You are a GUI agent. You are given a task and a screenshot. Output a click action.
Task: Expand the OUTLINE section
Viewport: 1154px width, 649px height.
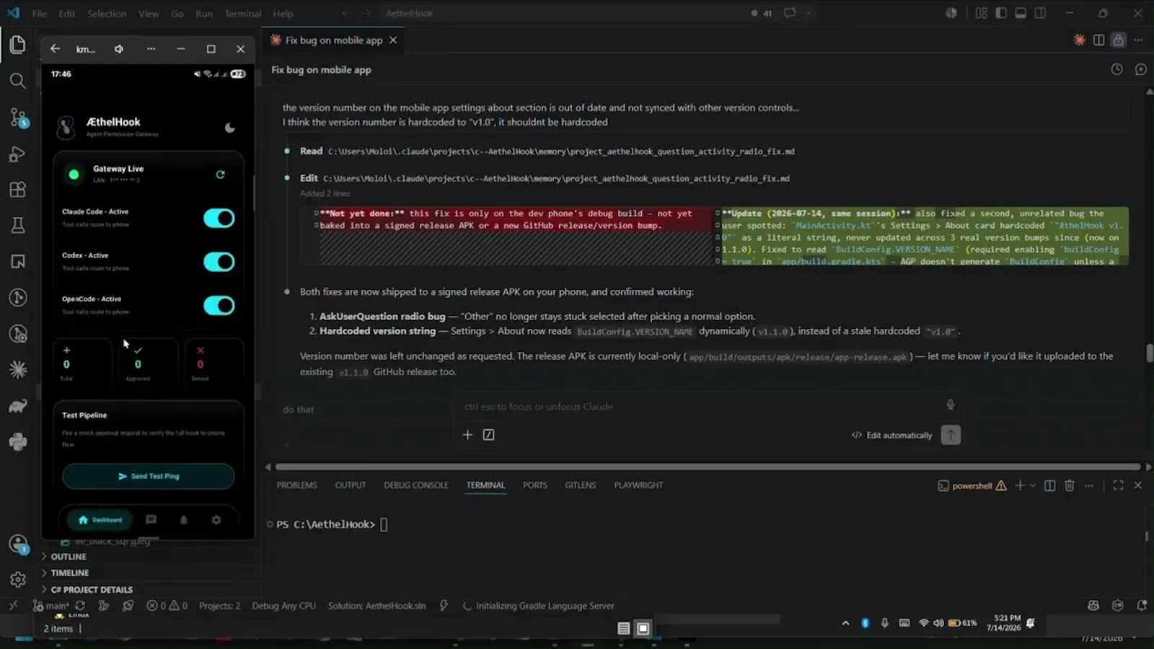69,557
